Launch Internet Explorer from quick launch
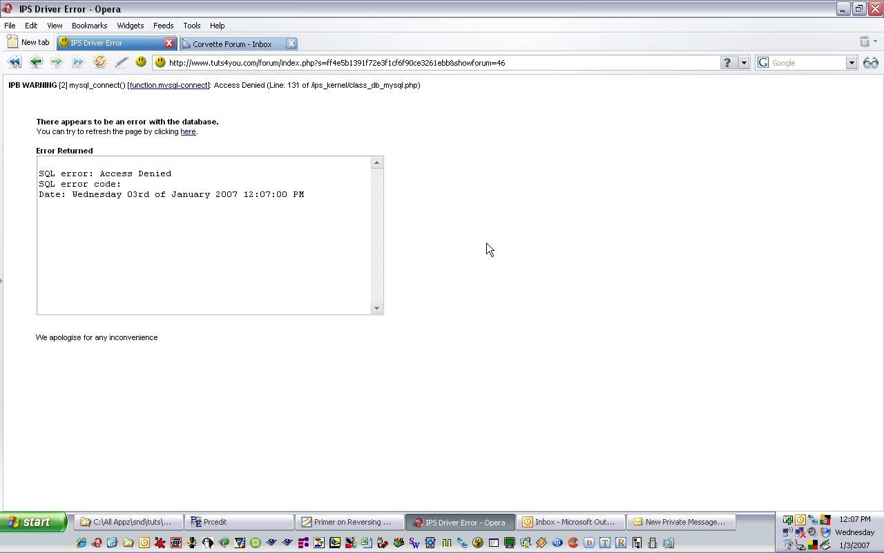 pos(81,543)
